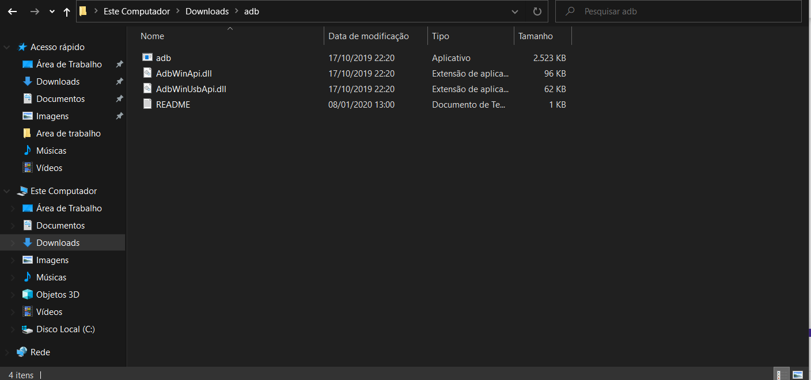Open the recent locations dropdown arrow
Screen dimensions: 811x380
(x=52, y=12)
